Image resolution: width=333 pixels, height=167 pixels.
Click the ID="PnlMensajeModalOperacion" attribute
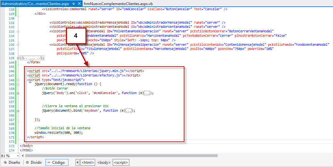pos(134,45)
